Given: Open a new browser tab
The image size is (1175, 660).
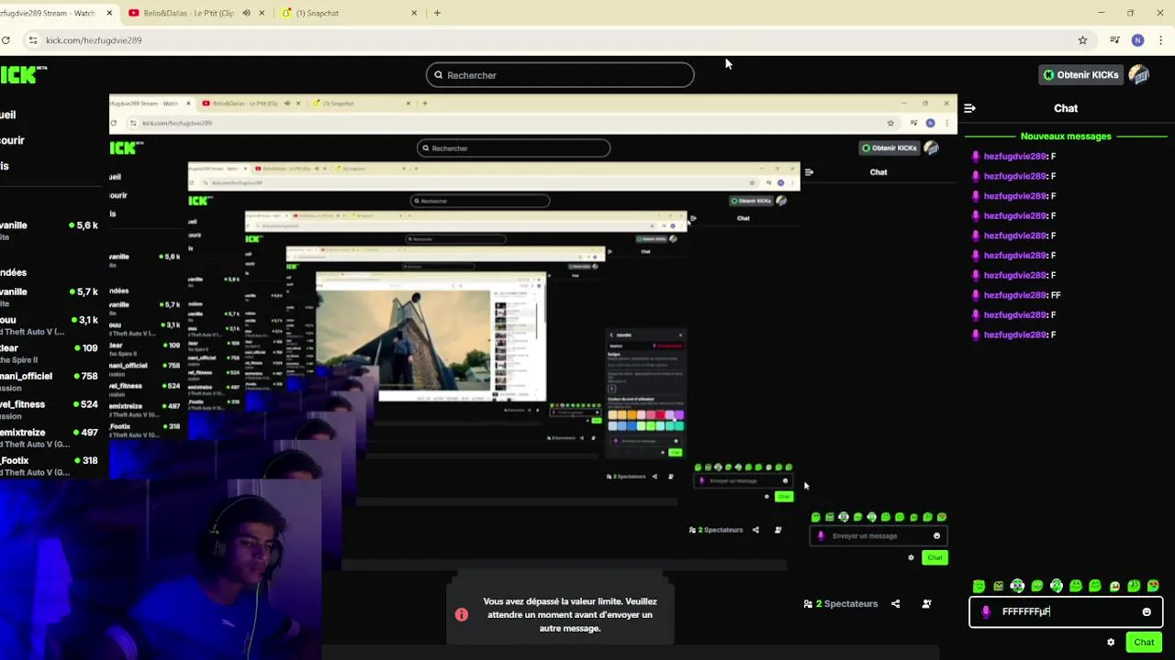Looking at the screenshot, I should pyautogui.click(x=437, y=13).
